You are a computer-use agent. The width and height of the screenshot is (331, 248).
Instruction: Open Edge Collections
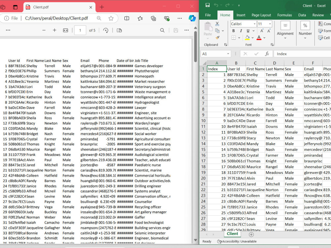click(x=154, y=18)
